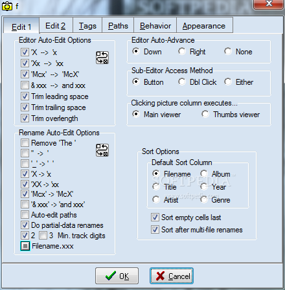Uncheck Sort after multi-file renames
285x290 pixels.
(x=155, y=230)
